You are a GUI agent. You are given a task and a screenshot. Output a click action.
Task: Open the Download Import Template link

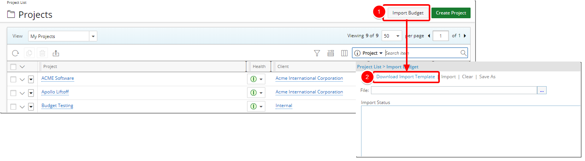pos(406,77)
